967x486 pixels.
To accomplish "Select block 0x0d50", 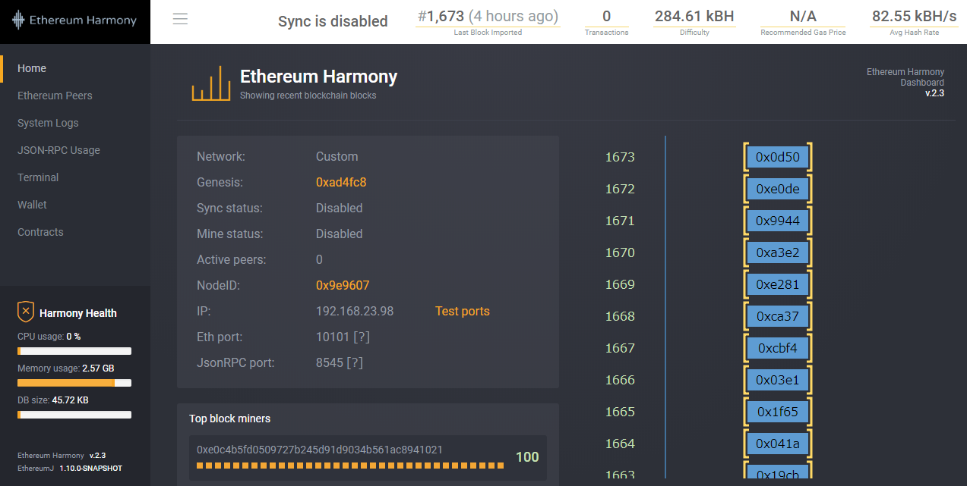I will click(x=778, y=157).
